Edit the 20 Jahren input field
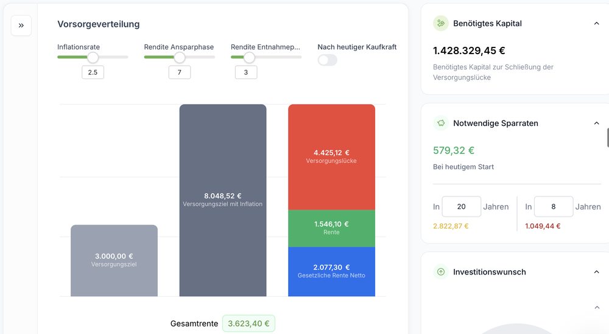The image size is (609, 334). pos(462,206)
